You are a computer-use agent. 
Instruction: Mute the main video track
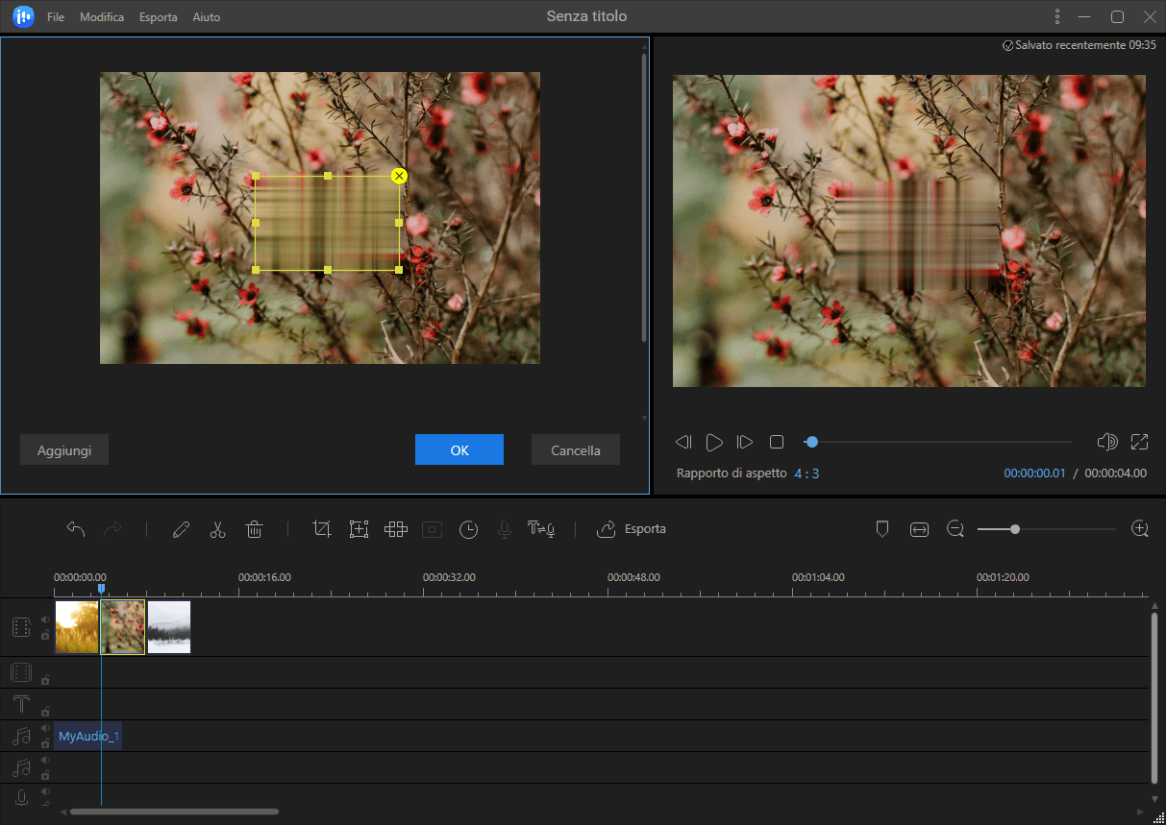[45, 619]
